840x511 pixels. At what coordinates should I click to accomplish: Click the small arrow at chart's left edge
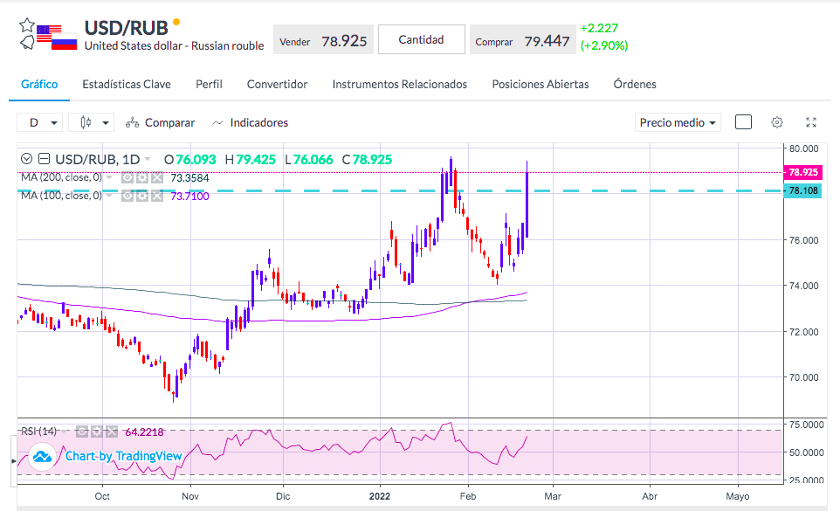click(x=13, y=460)
